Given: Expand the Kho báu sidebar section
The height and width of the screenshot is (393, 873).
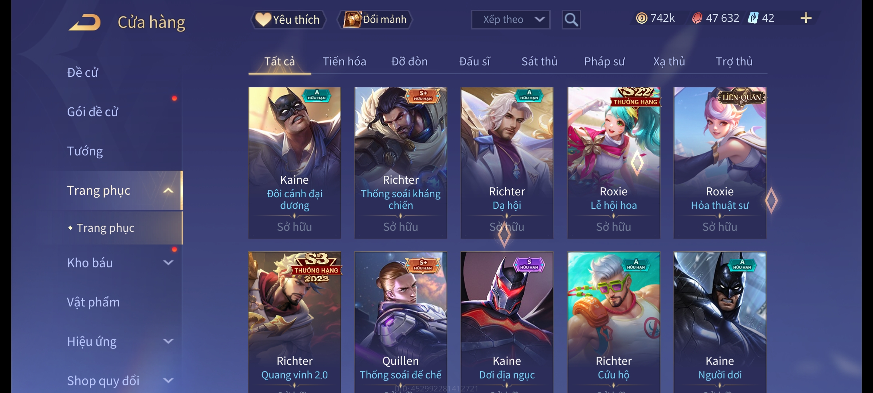Looking at the screenshot, I should pyautogui.click(x=168, y=263).
